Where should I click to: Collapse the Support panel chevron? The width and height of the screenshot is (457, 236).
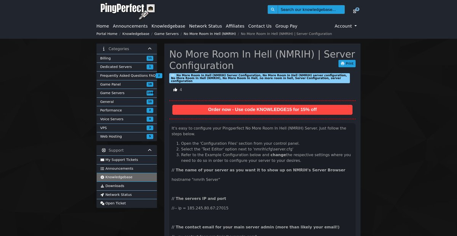(x=150, y=150)
